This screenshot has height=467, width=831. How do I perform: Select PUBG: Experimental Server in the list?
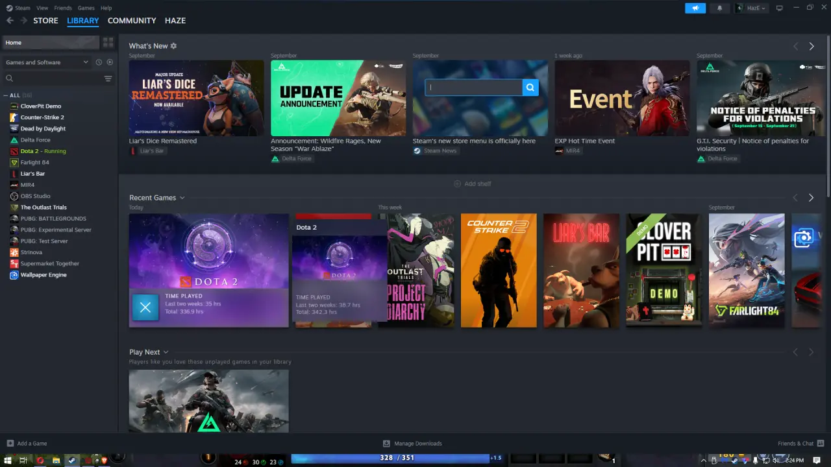[x=56, y=230]
